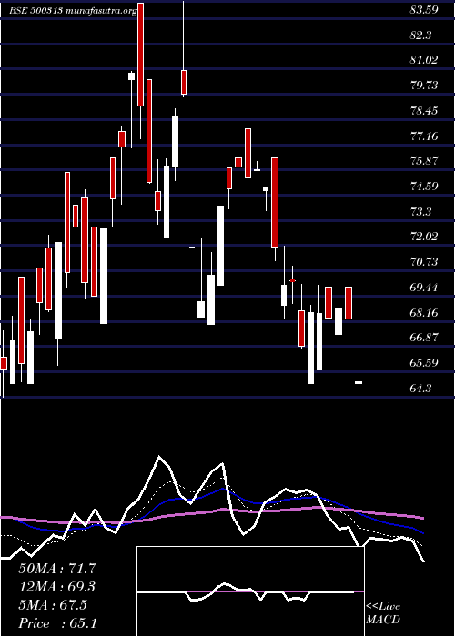The width and height of the screenshot is (455, 637).
Task: Select the 70.73 price axis label
Action: coord(424,262)
